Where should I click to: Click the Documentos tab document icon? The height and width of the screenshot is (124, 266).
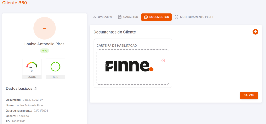[146, 17]
